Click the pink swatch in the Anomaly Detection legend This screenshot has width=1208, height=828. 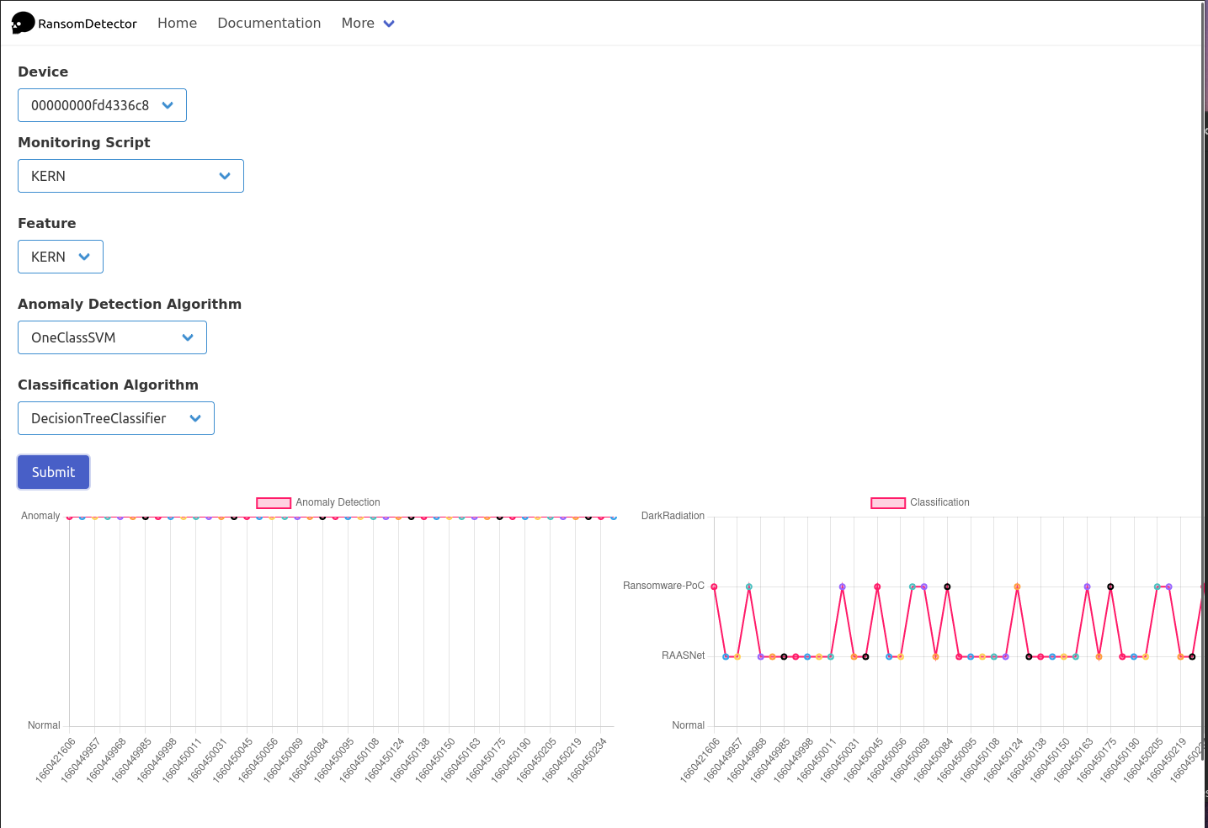(273, 502)
